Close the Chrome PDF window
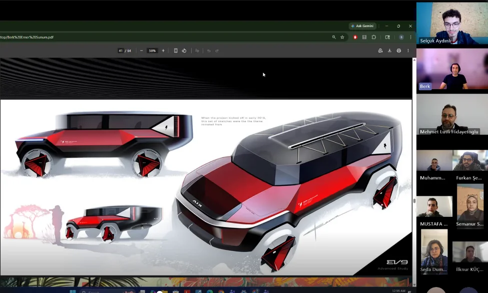The image size is (488, 293). pyautogui.click(x=410, y=26)
